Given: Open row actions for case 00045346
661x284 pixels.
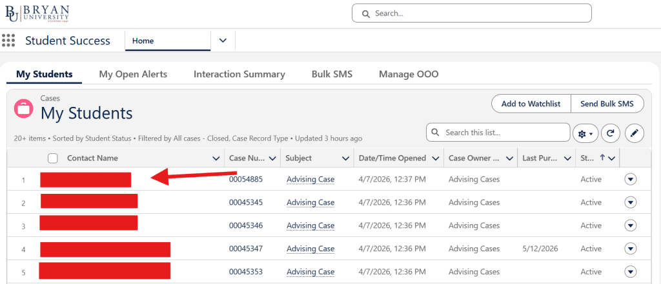Looking at the screenshot, I should coord(630,225).
